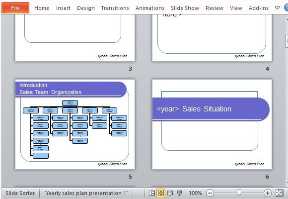Start Slide Show from status bar icon
Viewport: 288px width, 199px height.
point(179,193)
